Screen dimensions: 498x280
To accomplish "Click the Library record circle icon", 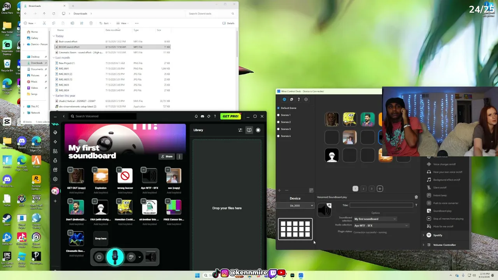I will click(258, 130).
